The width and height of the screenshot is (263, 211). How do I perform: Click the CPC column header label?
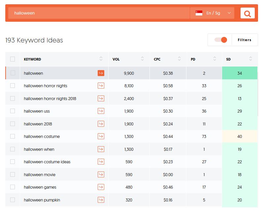[157, 59]
